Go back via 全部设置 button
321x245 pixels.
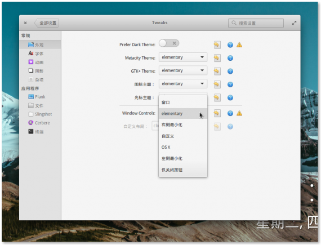[47, 23]
